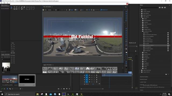Click New Title Based on Current Title icon

(43, 10)
